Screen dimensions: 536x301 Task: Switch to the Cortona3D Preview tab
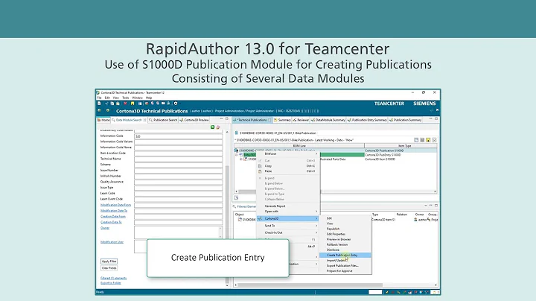[x=194, y=120]
